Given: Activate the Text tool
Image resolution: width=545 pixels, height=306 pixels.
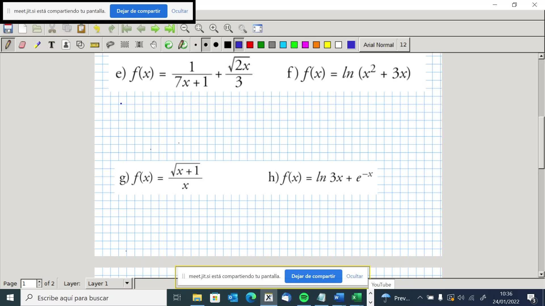Looking at the screenshot, I should pyautogui.click(x=51, y=45).
